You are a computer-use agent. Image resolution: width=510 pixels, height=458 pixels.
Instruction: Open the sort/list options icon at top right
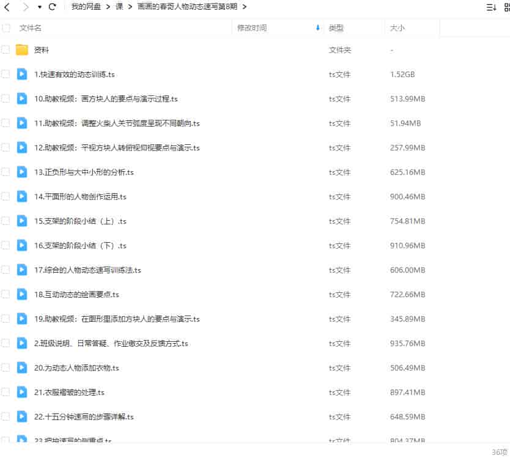pyautogui.click(x=490, y=6)
